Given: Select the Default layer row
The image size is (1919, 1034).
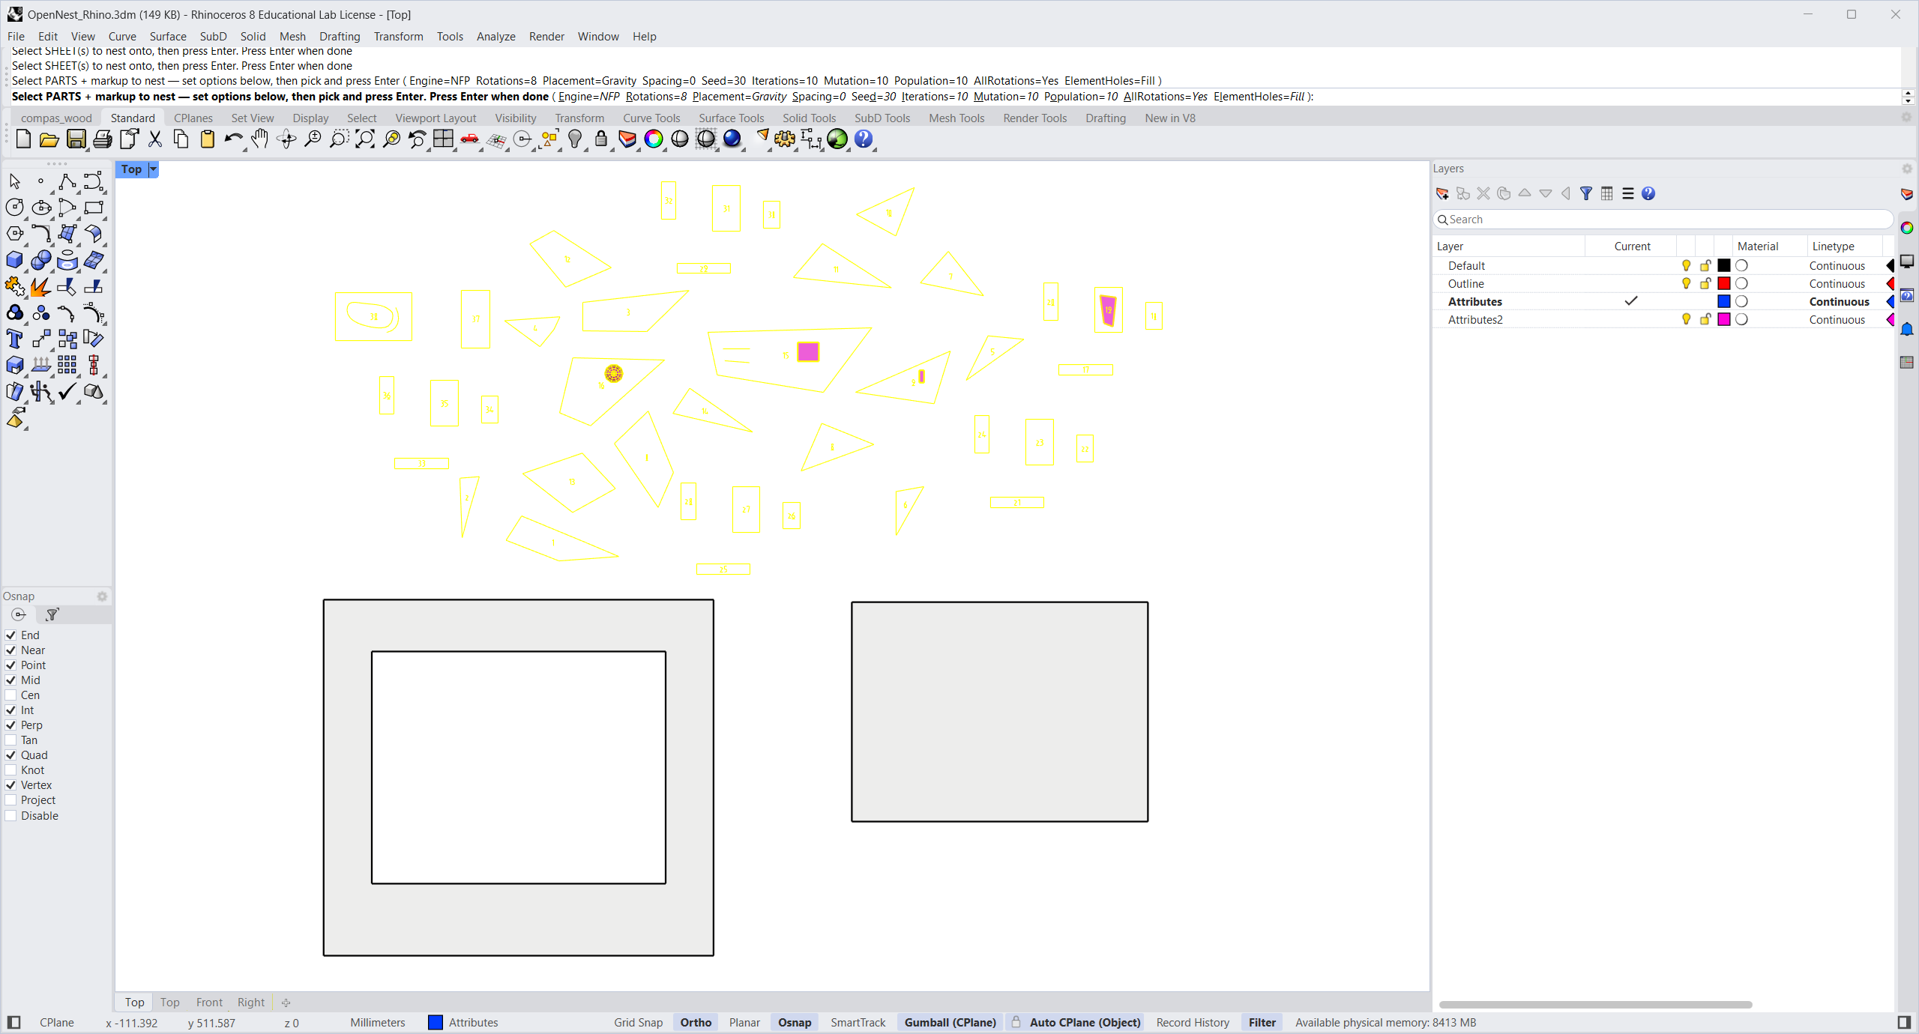Looking at the screenshot, I should [1663, 266].
